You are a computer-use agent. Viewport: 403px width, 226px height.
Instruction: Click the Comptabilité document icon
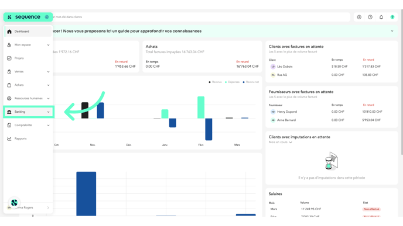(x=9, y=125)
